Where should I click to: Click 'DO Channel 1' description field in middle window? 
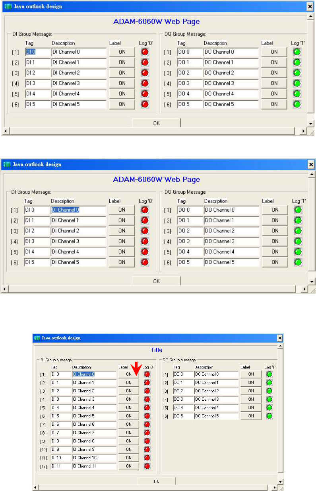tap(232, 220)
